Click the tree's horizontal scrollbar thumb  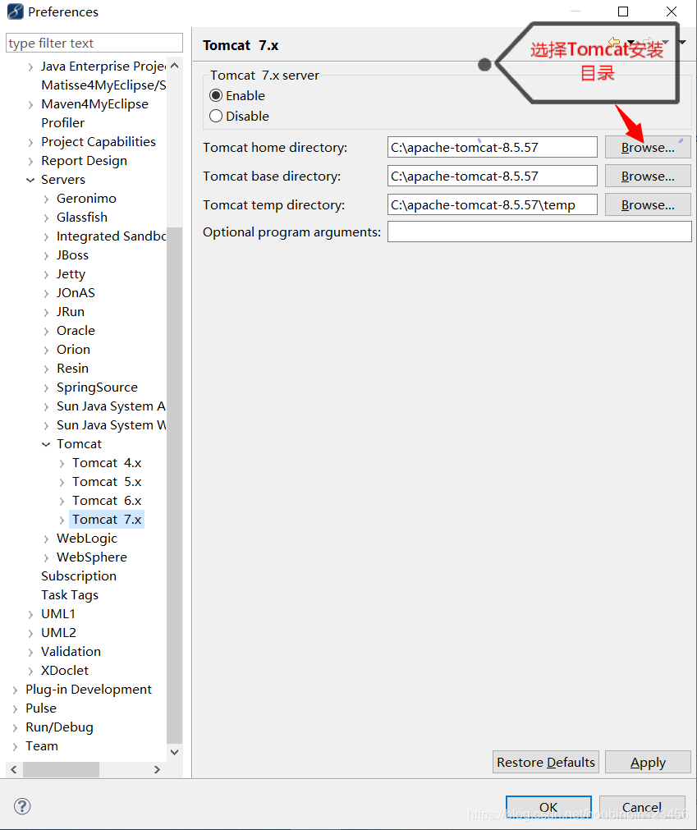(61, 769)
